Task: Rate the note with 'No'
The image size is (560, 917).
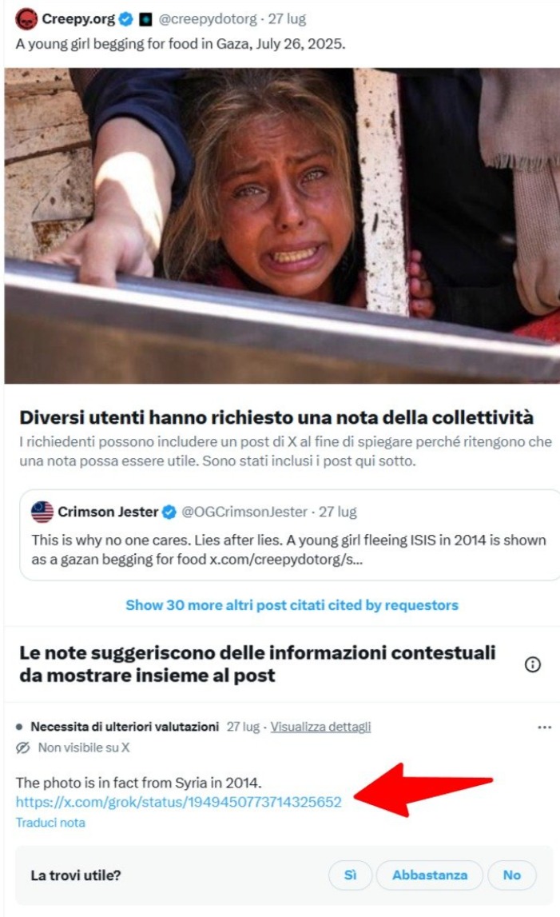Action: [511, 875]
